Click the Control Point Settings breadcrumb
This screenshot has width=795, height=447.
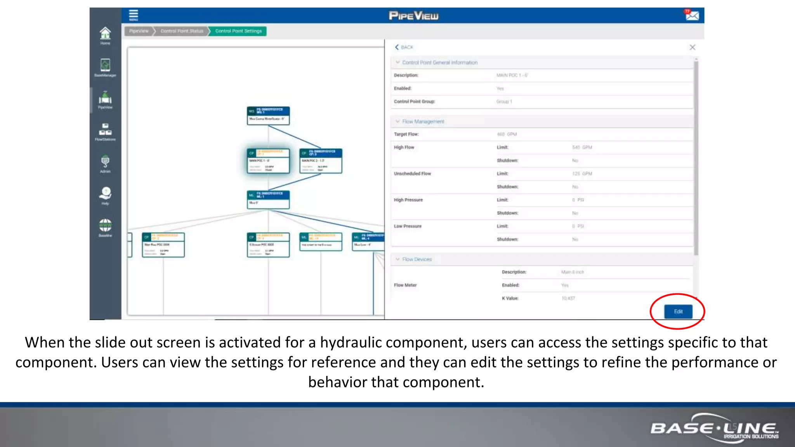(238, 31)
